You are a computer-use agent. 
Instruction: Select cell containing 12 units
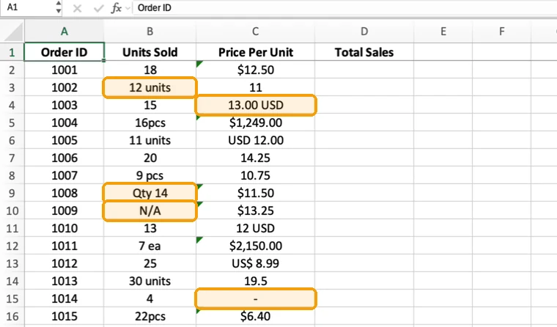click(x=150, y=87)
